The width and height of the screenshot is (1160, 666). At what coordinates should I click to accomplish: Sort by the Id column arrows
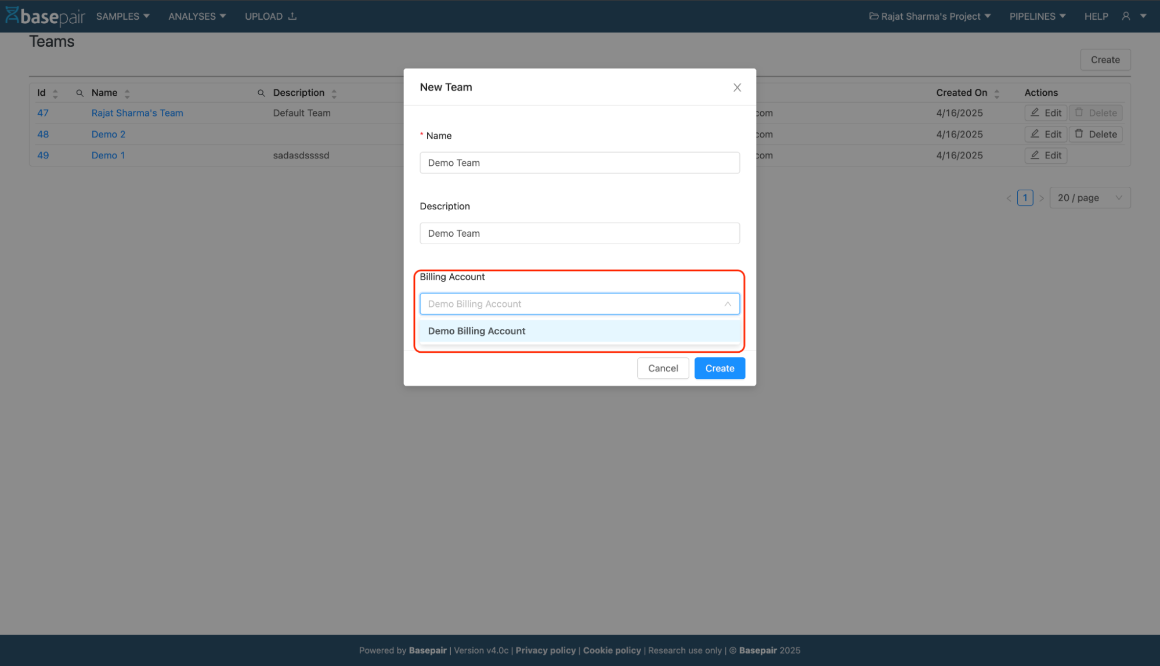click(x=55, y=93)
